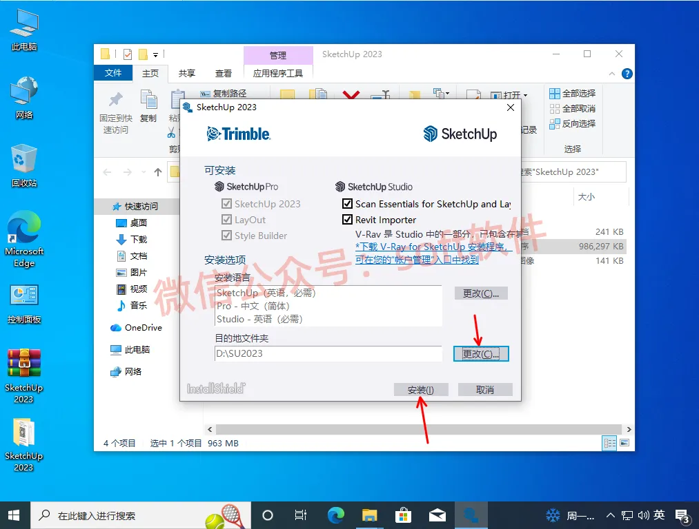Click Copy path (复制路径) in ribbon
This screenshot has height=529, width=699.
point(224,94)
